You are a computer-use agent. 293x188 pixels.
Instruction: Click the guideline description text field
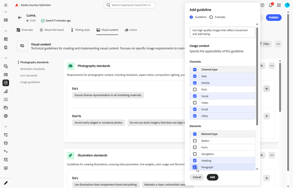point(222,32)
